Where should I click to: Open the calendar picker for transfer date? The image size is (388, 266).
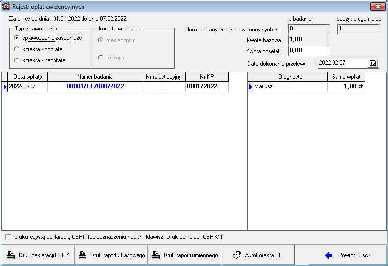[373, 63]
